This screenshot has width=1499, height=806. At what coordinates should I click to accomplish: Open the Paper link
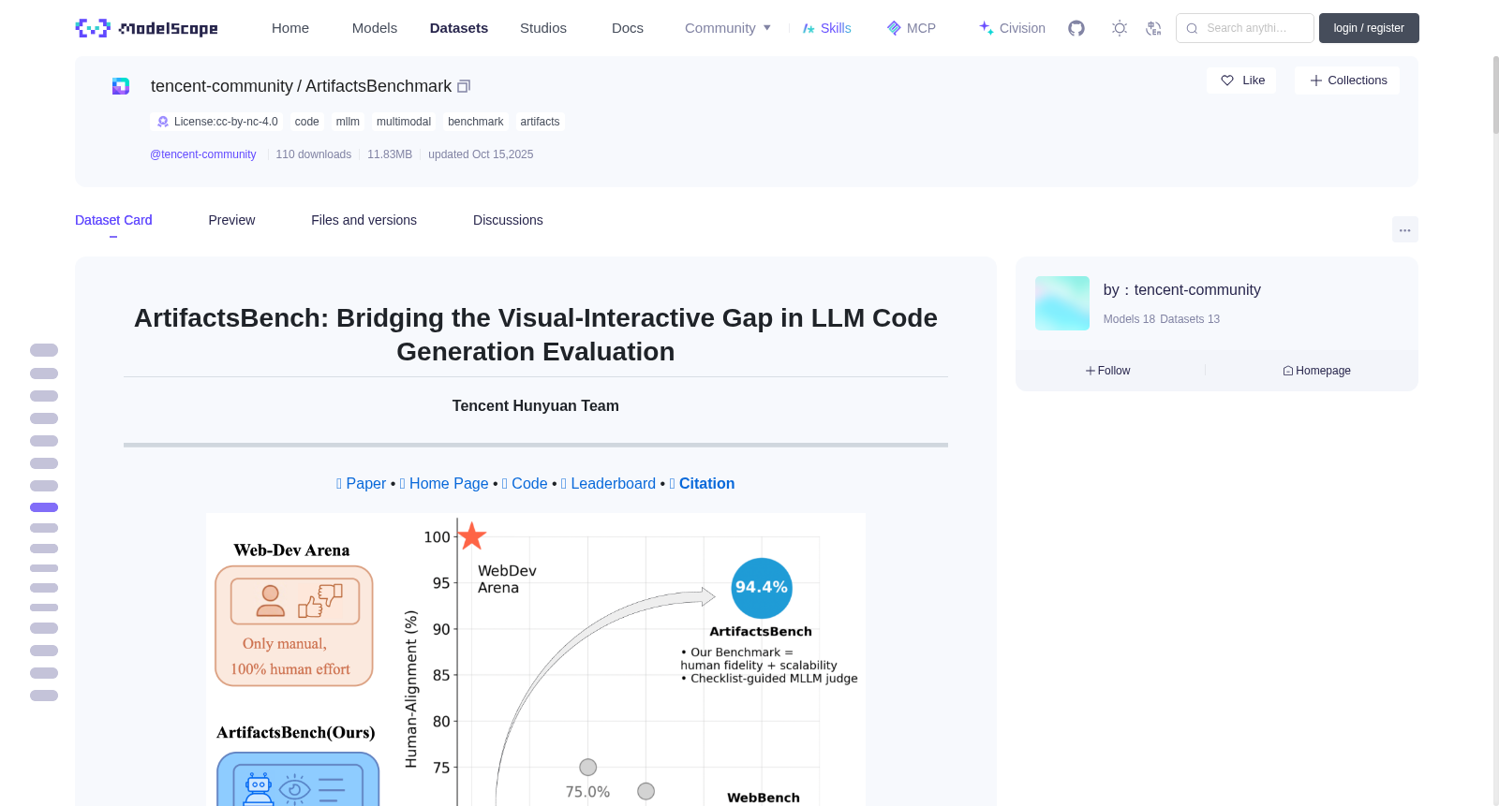coord(362,483)
